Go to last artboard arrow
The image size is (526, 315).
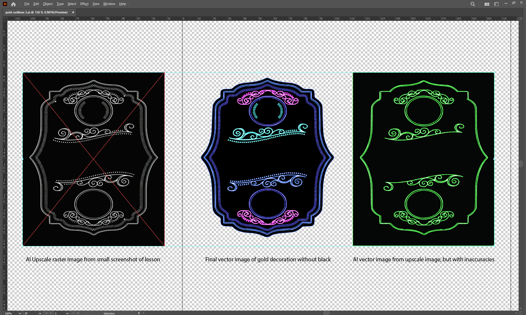point(78,313)
